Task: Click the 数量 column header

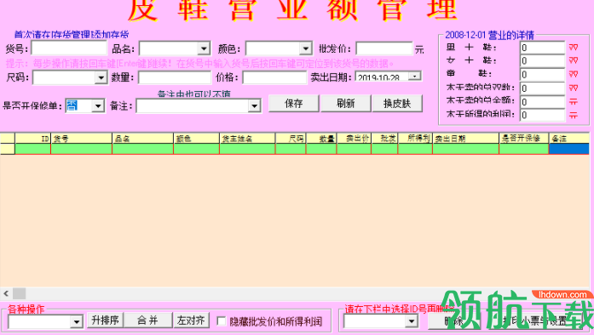Action: (x=321, y=139)
